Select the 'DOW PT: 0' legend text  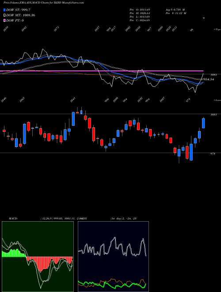pyautogui.click(x=15, y=20)
